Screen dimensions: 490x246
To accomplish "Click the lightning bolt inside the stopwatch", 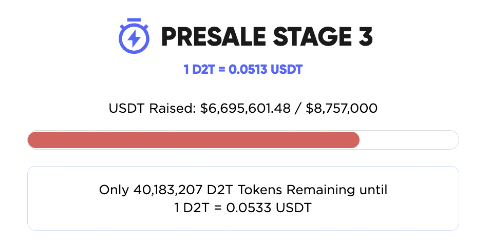I will 134,38.
